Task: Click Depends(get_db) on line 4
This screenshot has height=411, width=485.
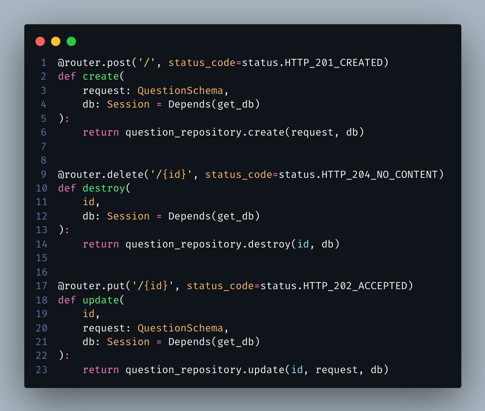Action: [x=214, y=104]
